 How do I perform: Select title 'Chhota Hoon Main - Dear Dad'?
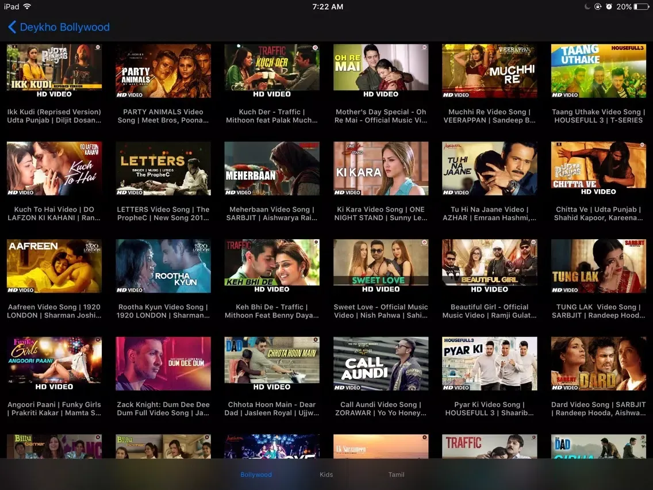tap(272, 408)
